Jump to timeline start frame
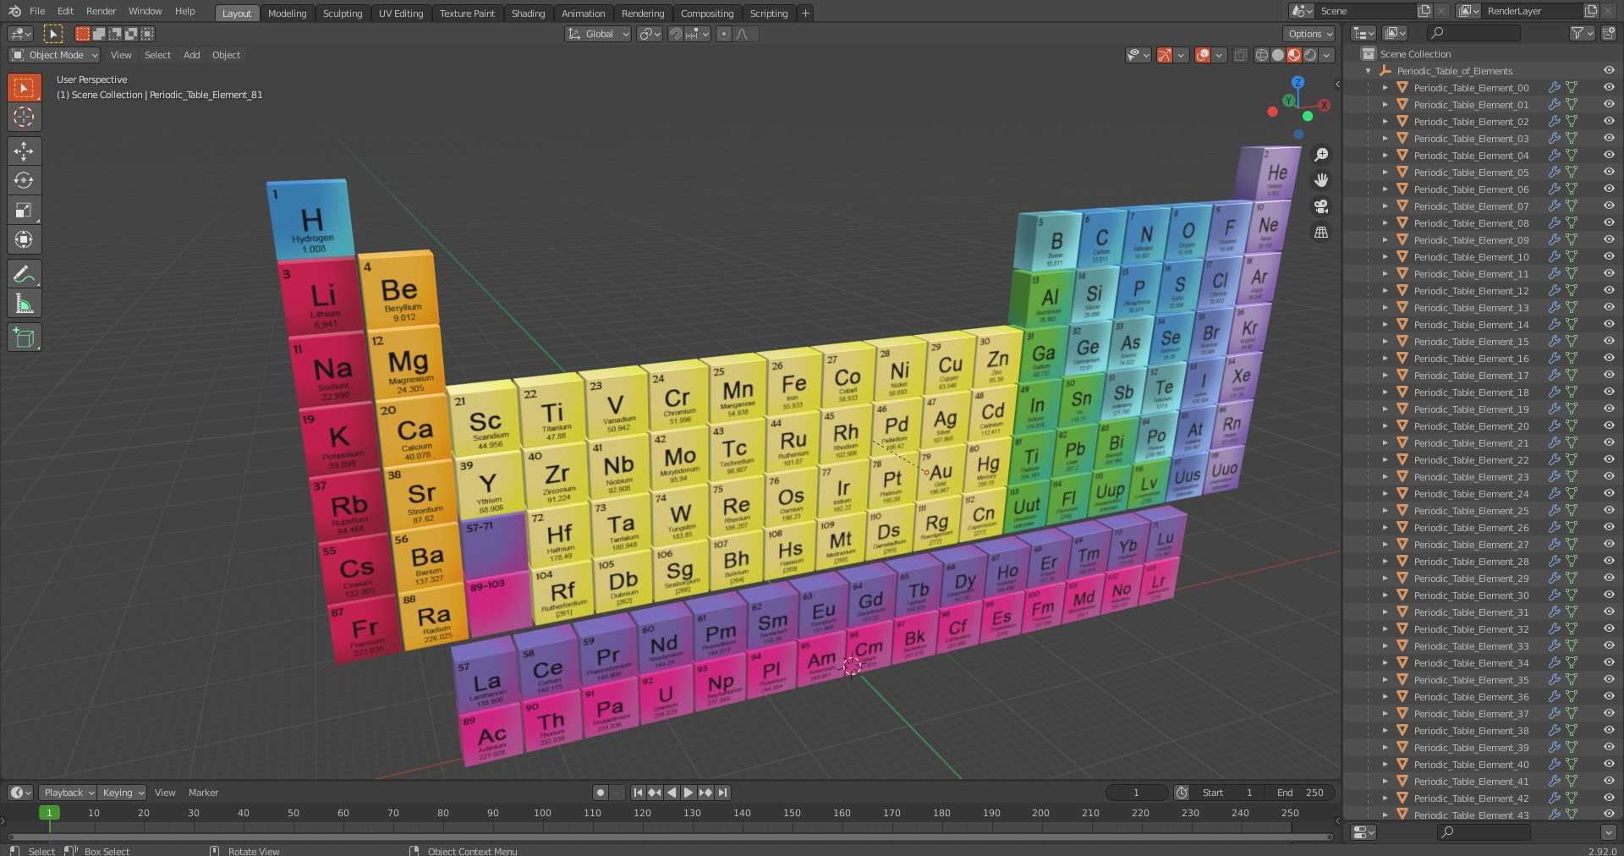Image resolution: width=1624 pixels, height=856 pixels. click(x=638, y=793)
